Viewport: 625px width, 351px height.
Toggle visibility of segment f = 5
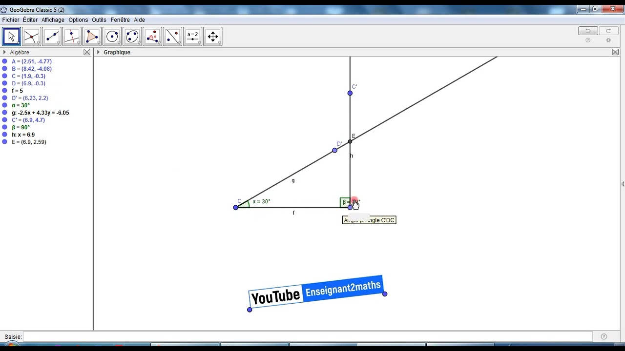pos(4,91)
